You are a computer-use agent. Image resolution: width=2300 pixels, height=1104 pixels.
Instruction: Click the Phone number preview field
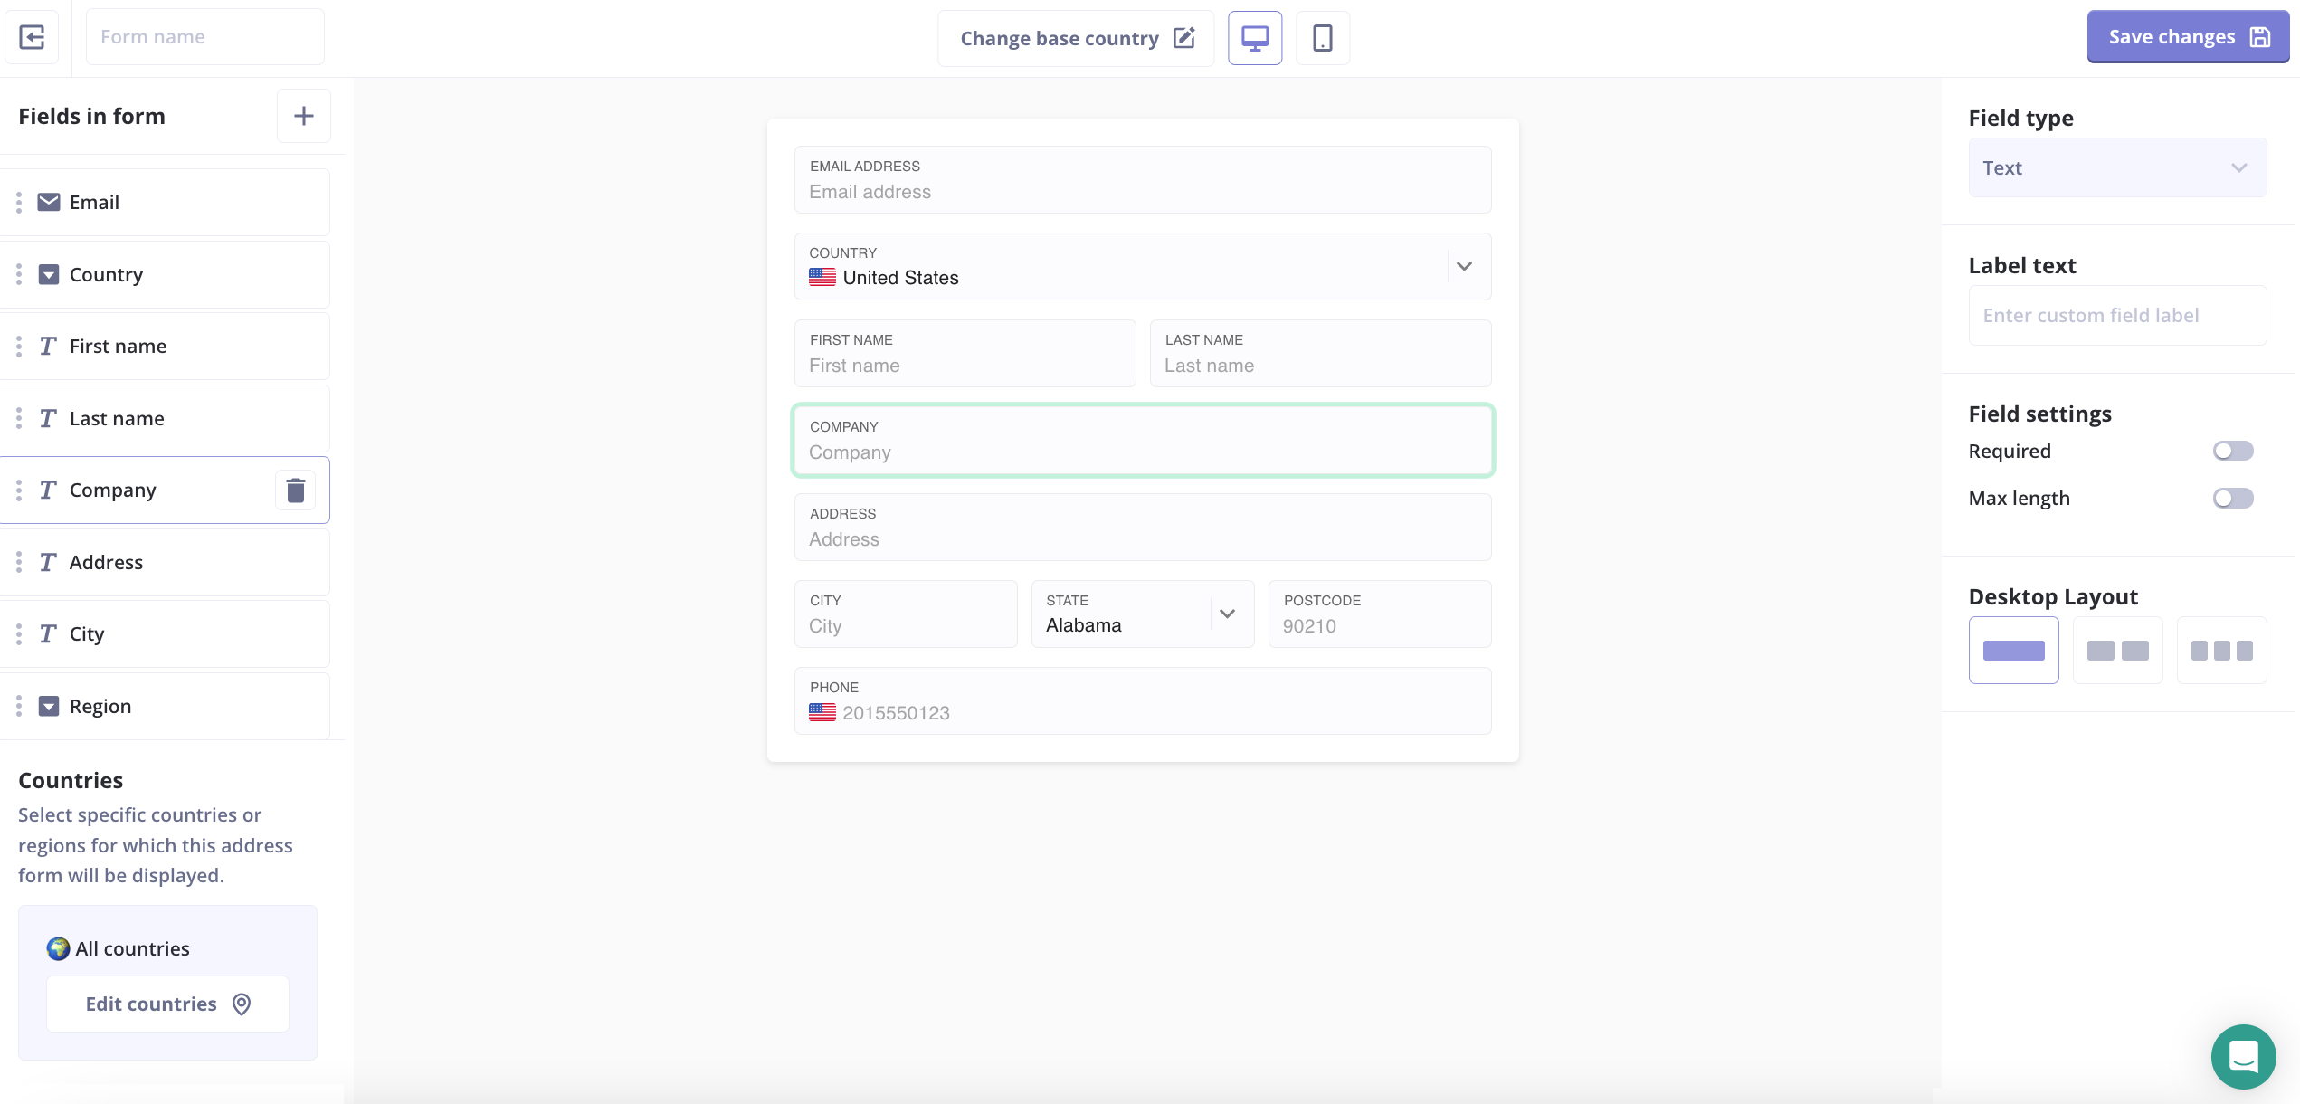coord(1143,700)
